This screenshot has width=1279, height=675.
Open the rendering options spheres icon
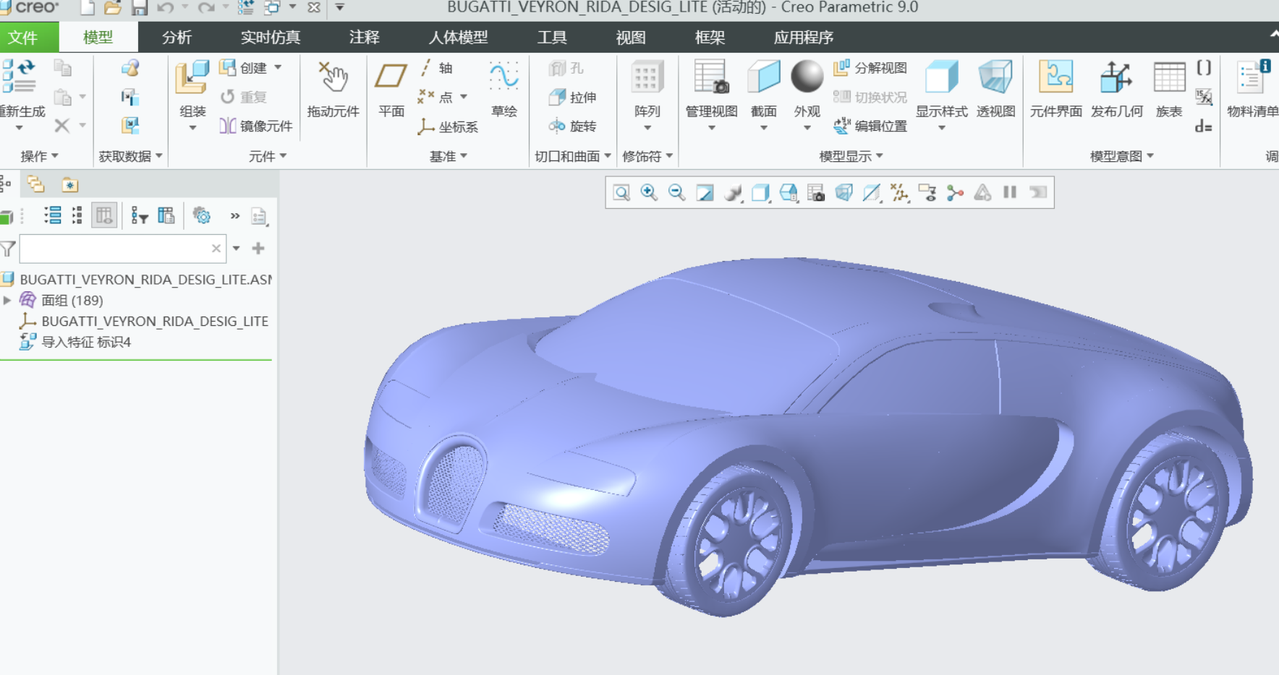point(733,192)
